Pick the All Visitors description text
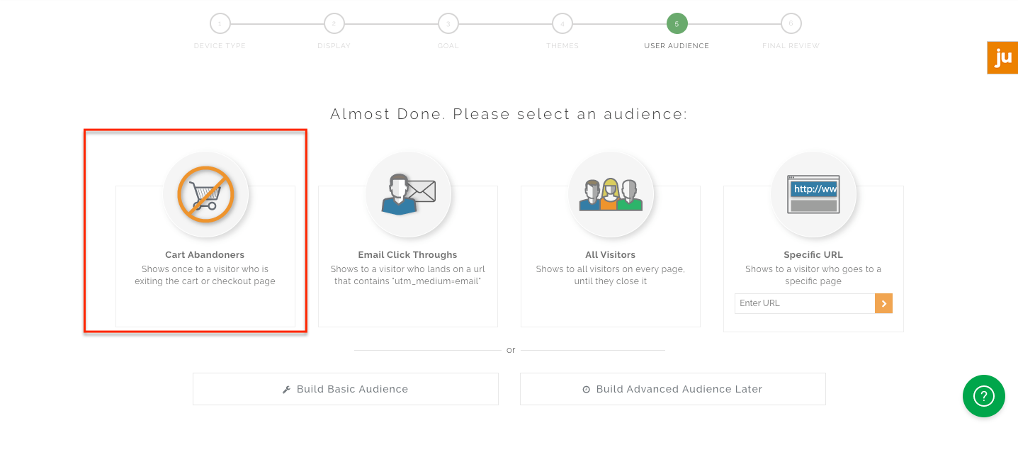The width and height of the screenshot is (1018, 457). click(610, 275)
